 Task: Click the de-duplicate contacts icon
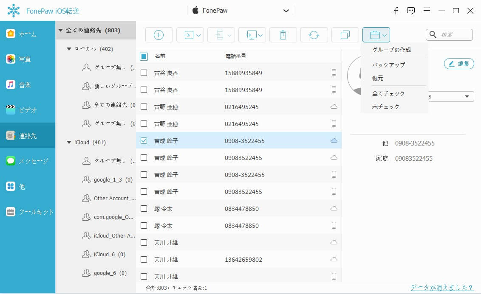[x=345, y=35]
